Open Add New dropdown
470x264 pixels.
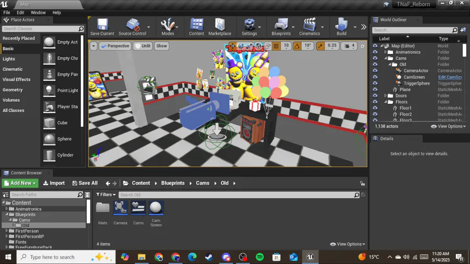tap(20, 183)
